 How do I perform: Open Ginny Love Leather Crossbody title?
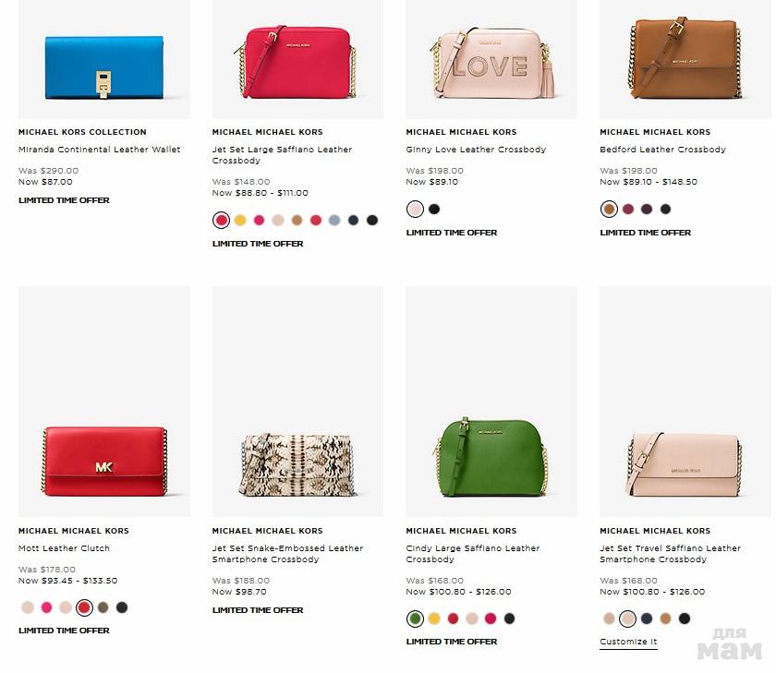point(476,150)
